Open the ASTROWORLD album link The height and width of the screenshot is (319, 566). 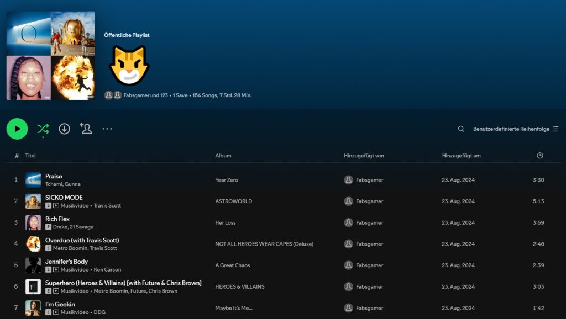[x=233, y=201]
